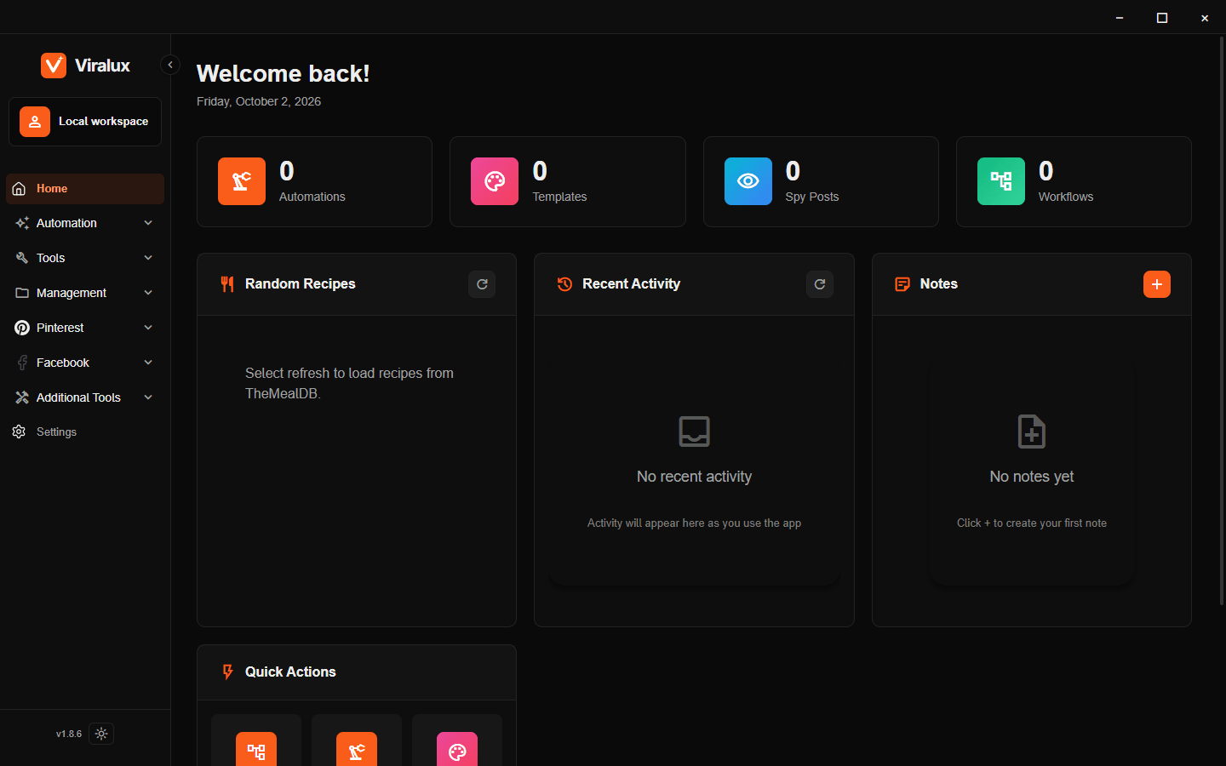This screenshot has height=766, width=1226.
Task: Toggle the light/dark theme button
Action: [101, 734]
